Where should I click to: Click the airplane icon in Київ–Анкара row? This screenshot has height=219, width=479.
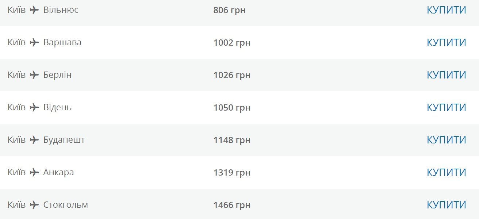(x=34, y=173)
